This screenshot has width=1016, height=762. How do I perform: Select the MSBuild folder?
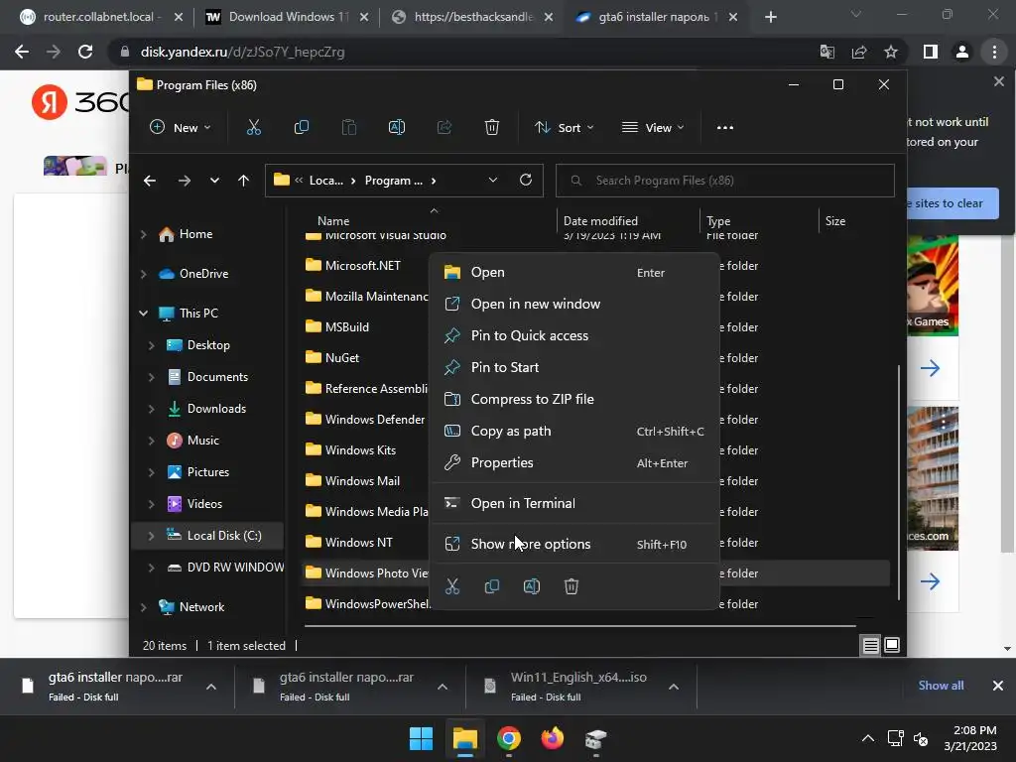click(346, 327)
